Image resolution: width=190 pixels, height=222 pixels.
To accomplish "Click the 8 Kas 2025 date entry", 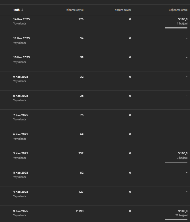I will pyautogui.click(x=21, y=96).
